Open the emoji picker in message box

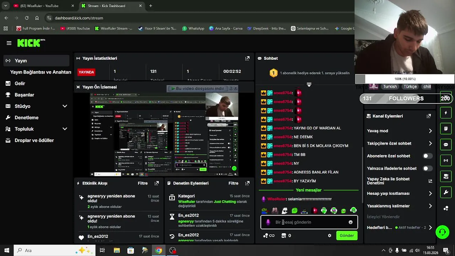(x=350, y=222)
